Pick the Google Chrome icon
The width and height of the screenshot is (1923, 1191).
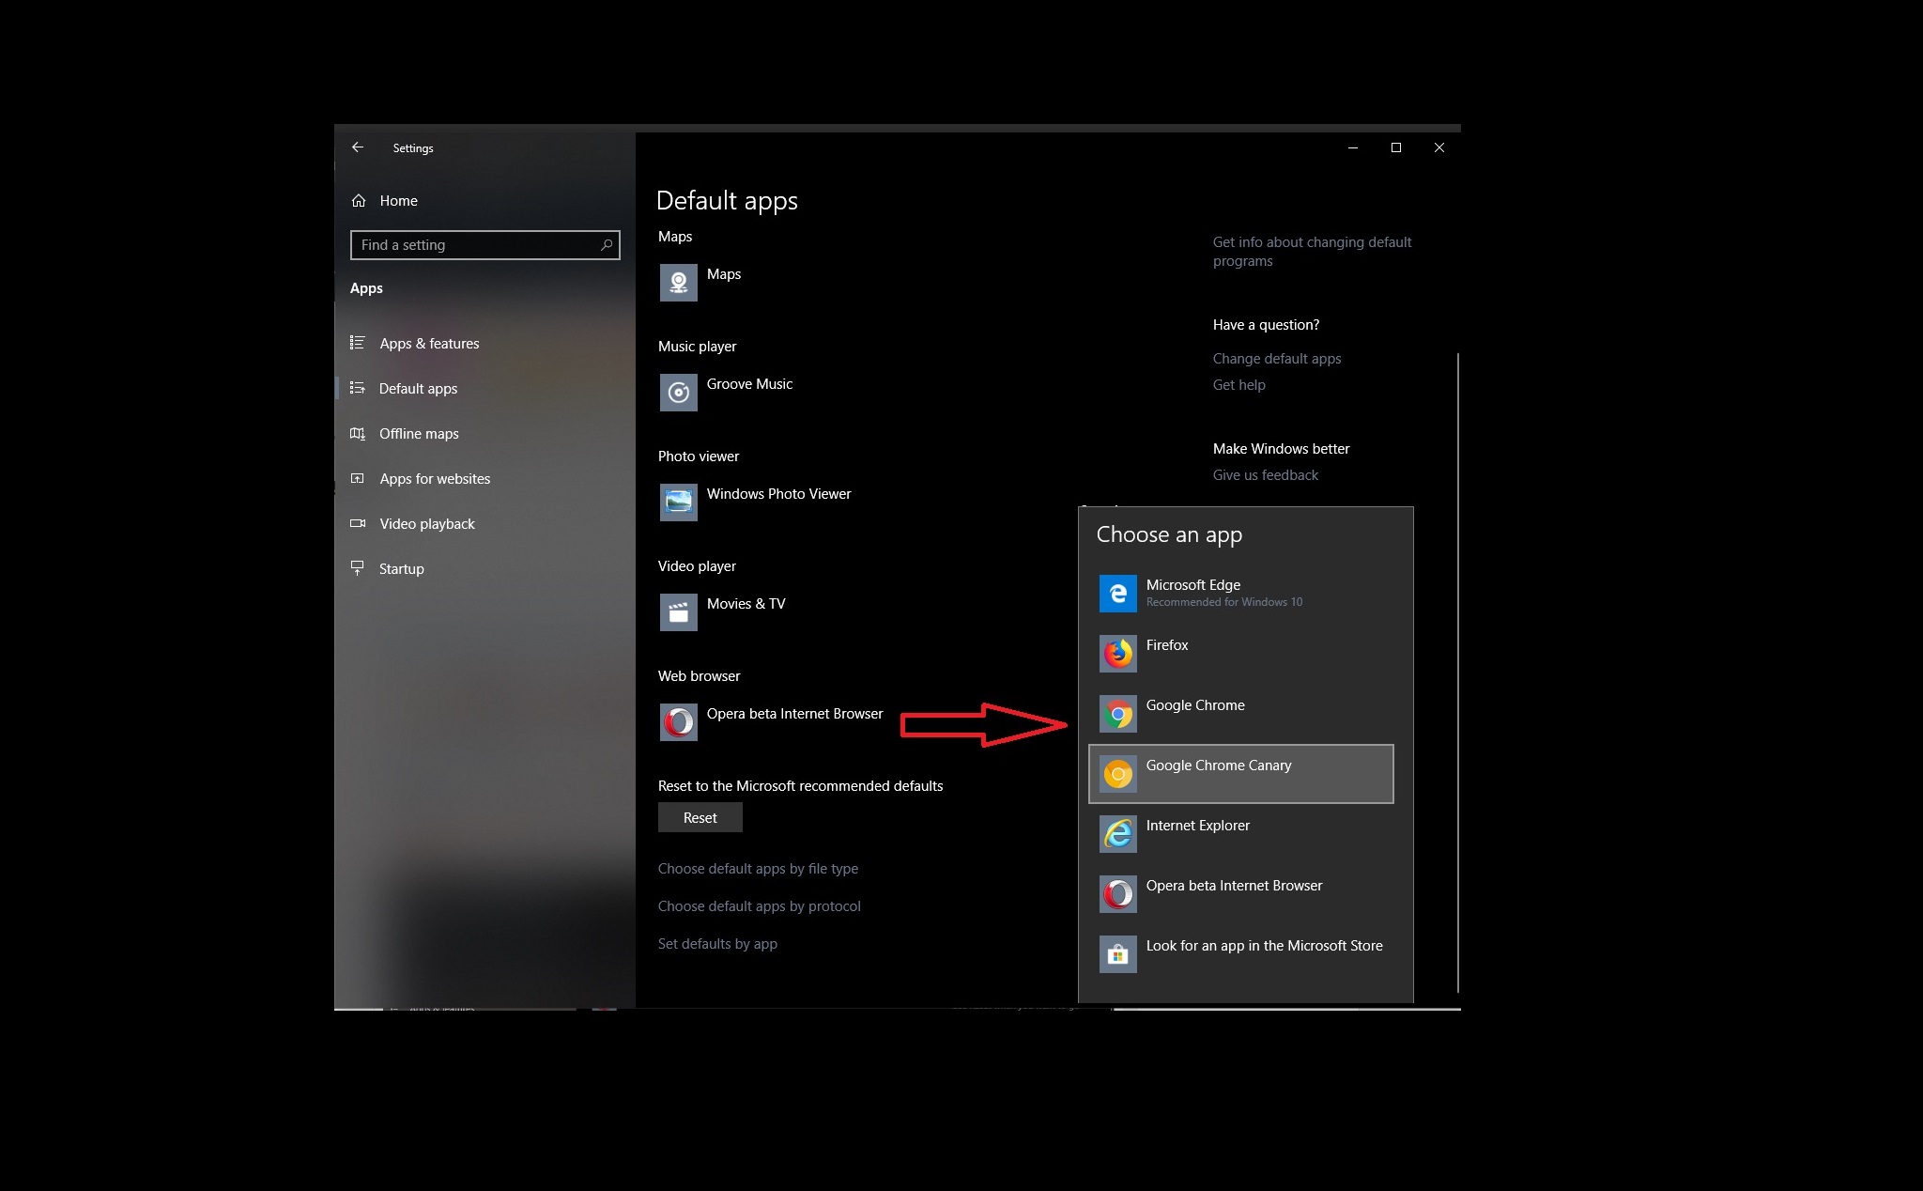click(1117, 714)
